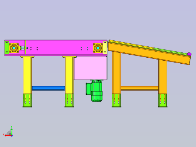This screenshot has height=147, width=196.
Task: Select the green foot under short orange leg
Action: tap(163, 101)
